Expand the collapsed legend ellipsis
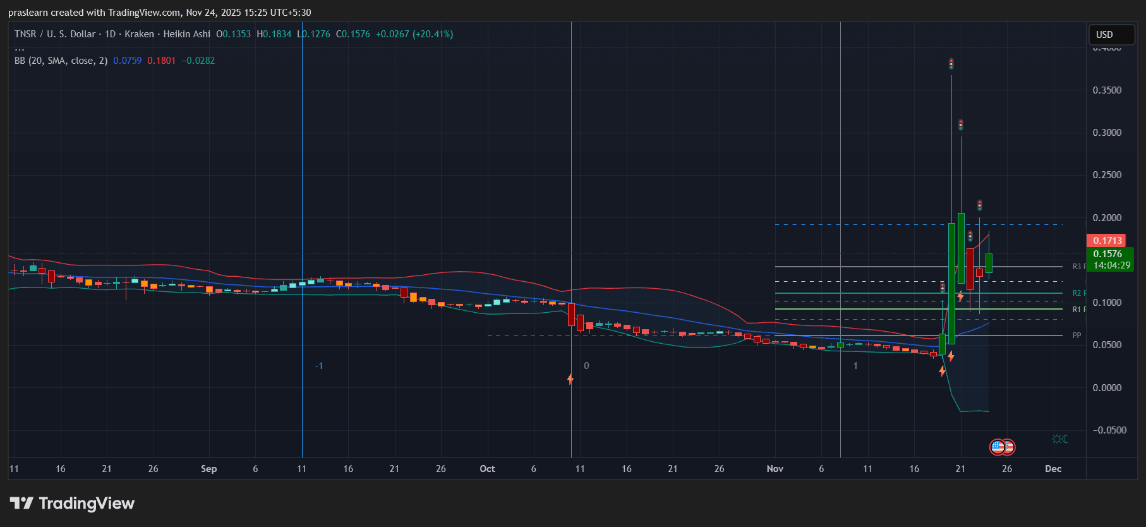Image resolution: width=1146 pixels, height=527 pixels. click(x=20, y=48)
